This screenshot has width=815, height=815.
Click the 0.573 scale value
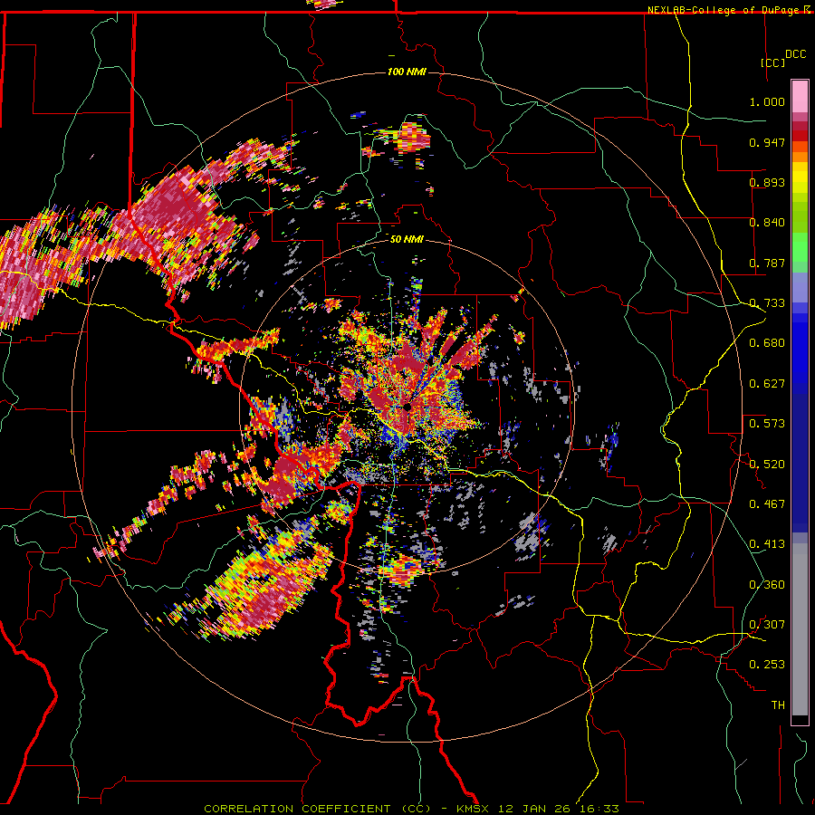pos(767,424)
